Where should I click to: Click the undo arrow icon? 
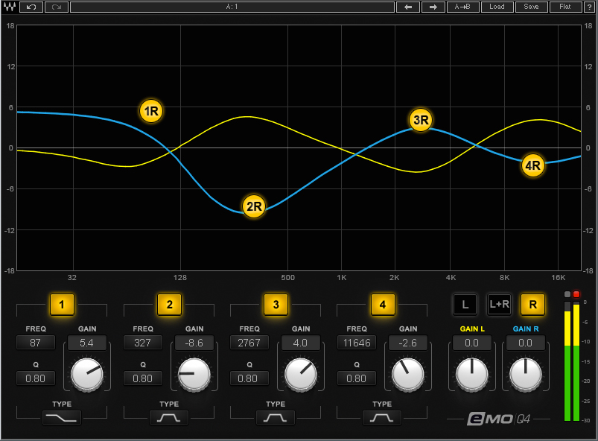click(x=31, y=7)
